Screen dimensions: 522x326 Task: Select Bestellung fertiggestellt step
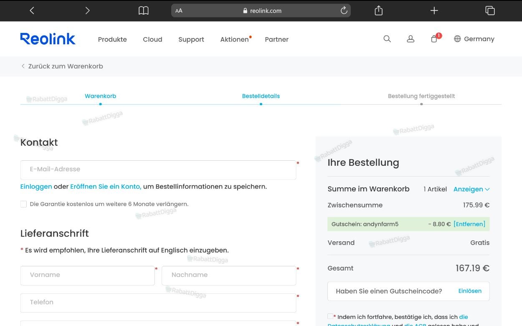tap(421, 96)
